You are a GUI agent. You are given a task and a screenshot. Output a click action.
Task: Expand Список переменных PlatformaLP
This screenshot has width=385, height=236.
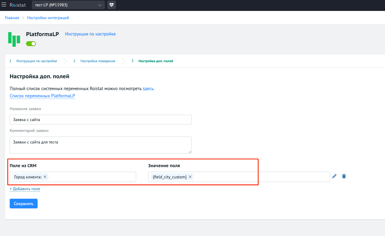(x=42, y=96)
